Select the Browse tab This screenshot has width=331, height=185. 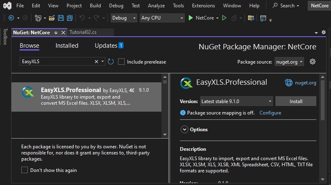coord(29,46)
